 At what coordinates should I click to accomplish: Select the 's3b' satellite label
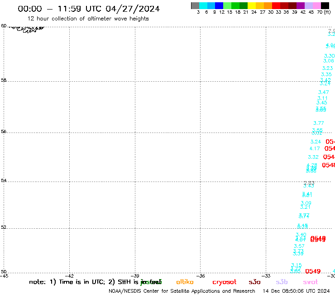(282, 282)
